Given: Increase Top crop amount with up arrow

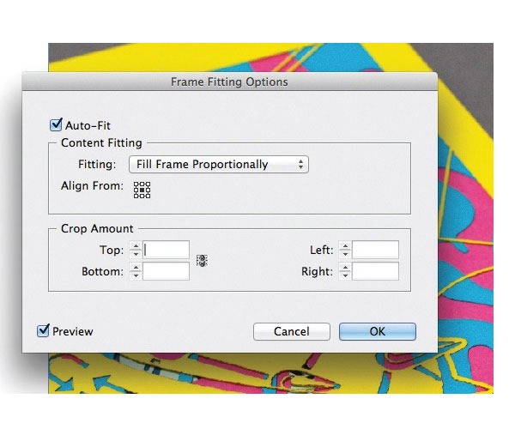Looking at the screenshot, I should 134,246.
